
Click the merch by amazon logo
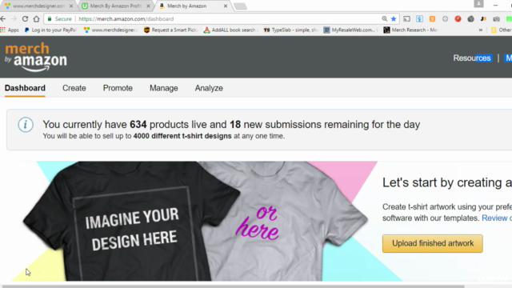pos(36,57)
